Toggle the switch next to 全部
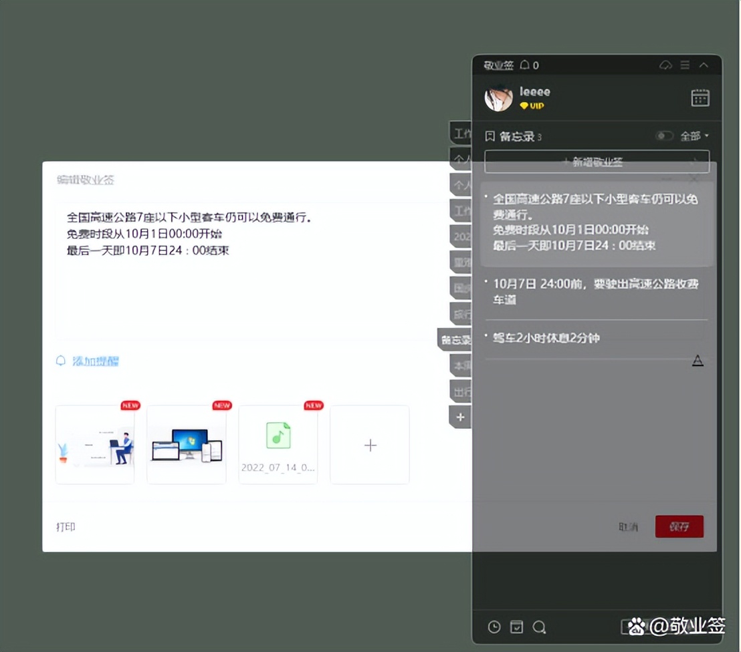 tap(664, 136)
